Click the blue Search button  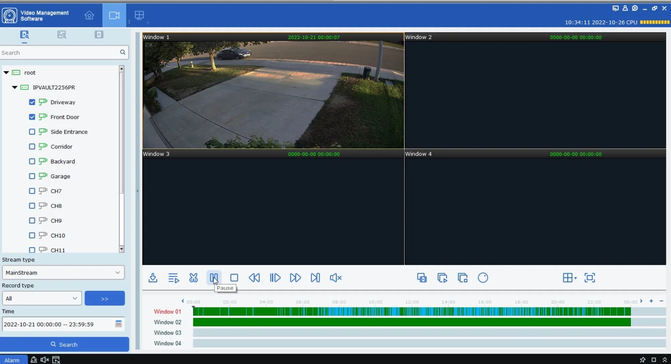64,344
